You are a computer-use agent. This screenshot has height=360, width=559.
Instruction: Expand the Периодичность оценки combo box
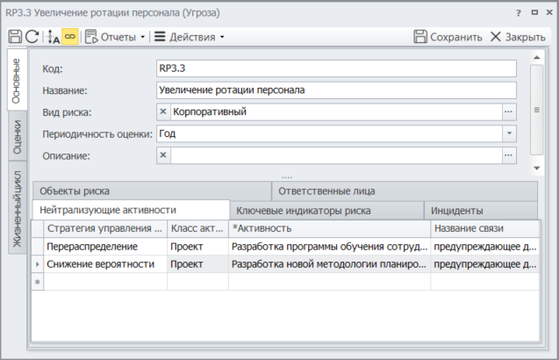(x=508, y=133)
